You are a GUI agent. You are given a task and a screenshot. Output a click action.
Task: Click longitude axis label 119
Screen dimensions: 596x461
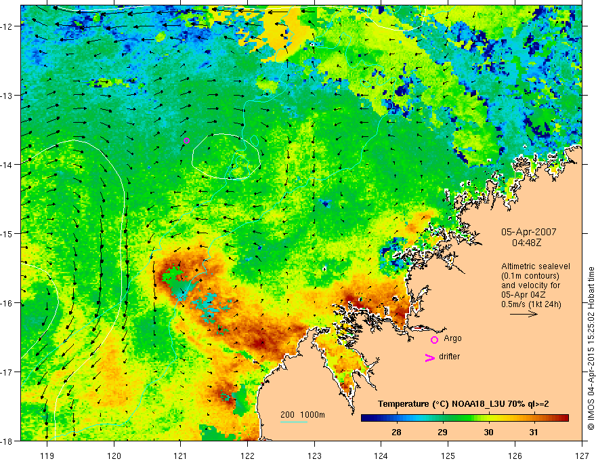[47, 456]
